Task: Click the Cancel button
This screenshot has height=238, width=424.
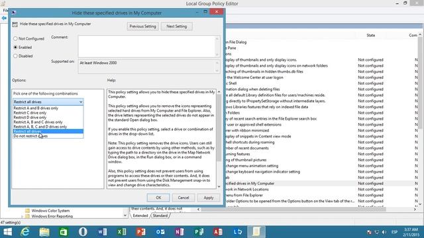Action: (184, 198)
